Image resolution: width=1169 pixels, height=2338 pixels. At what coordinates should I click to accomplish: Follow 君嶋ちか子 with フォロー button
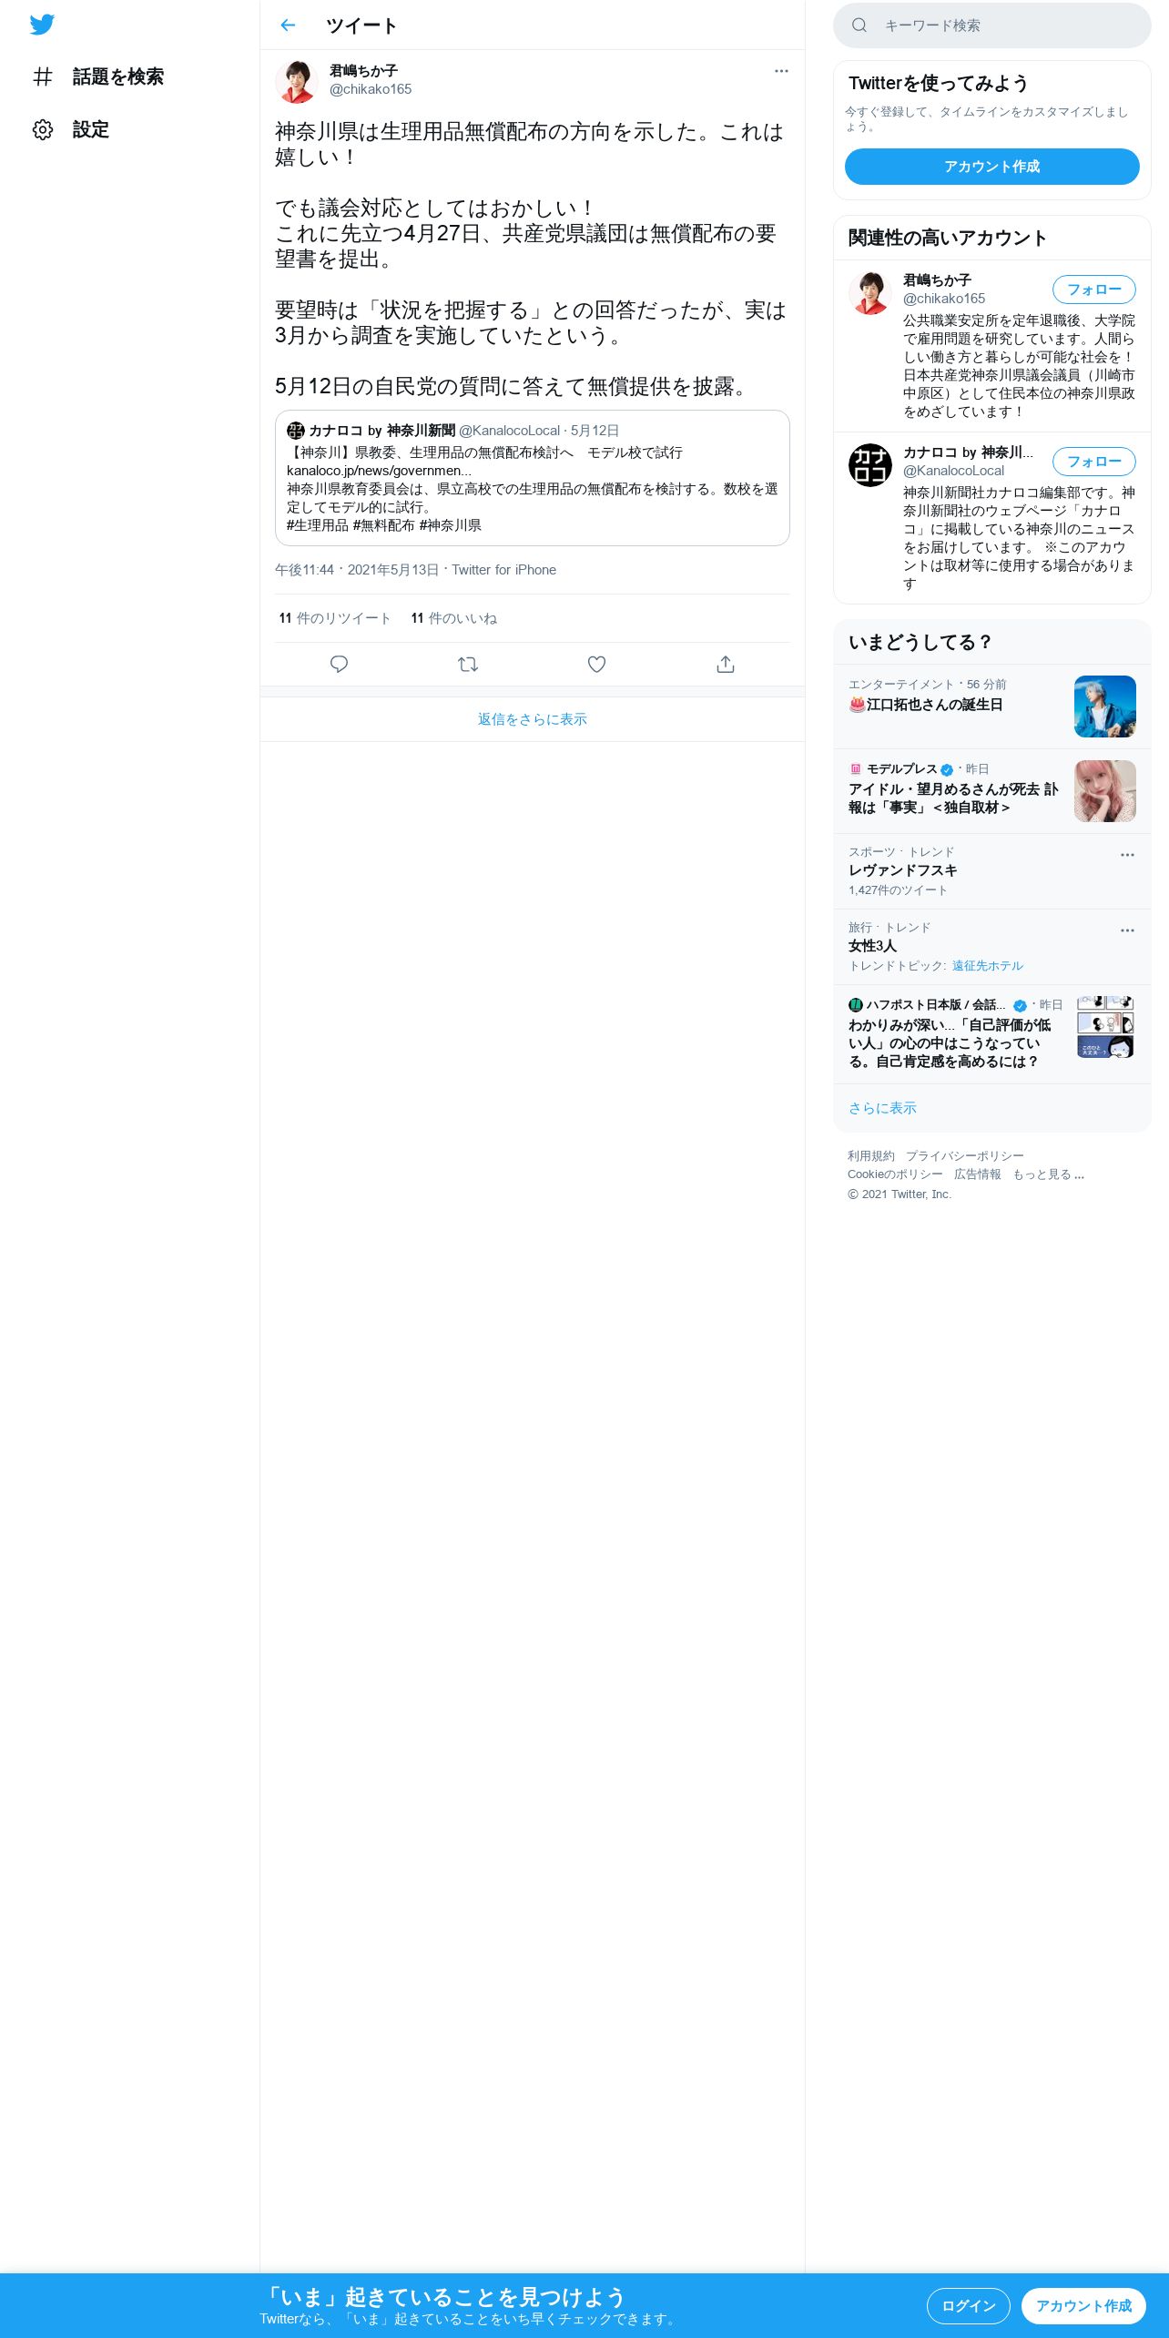tap(1094, 290)
